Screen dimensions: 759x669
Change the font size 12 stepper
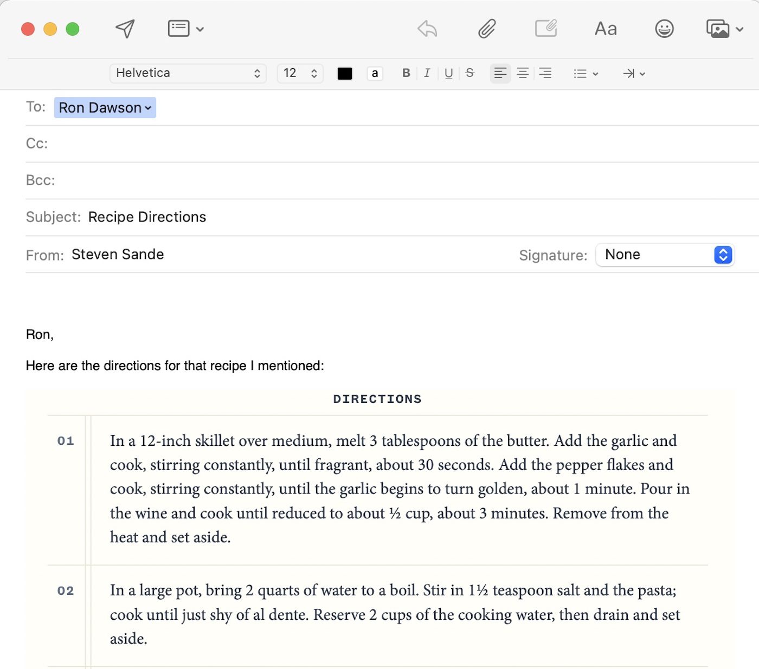[x=300, y=73]
